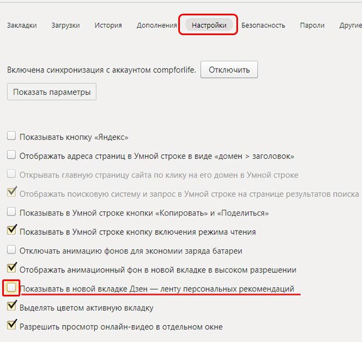Open the История tab
This screenshot has height=342, width=362.
[x=108, y=25]
